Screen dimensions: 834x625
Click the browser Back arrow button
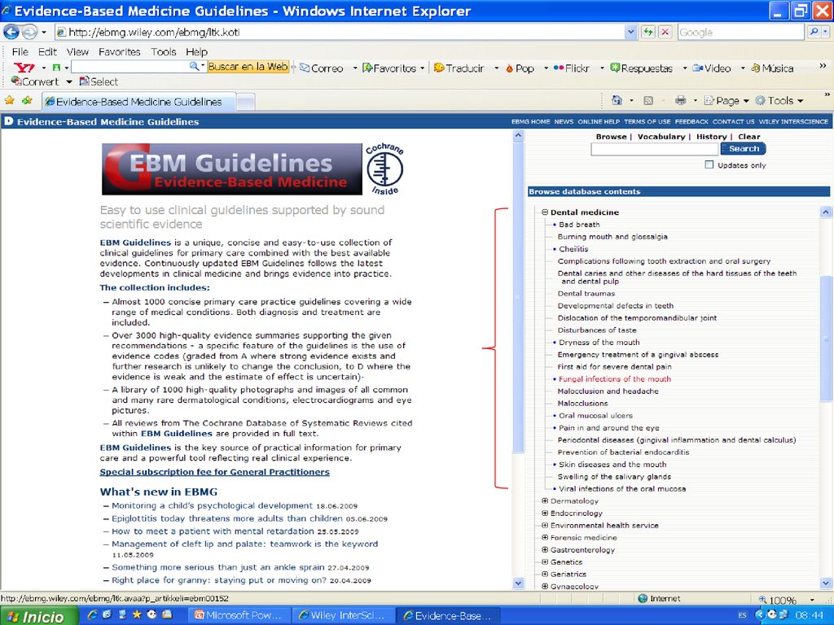point(11,32)
